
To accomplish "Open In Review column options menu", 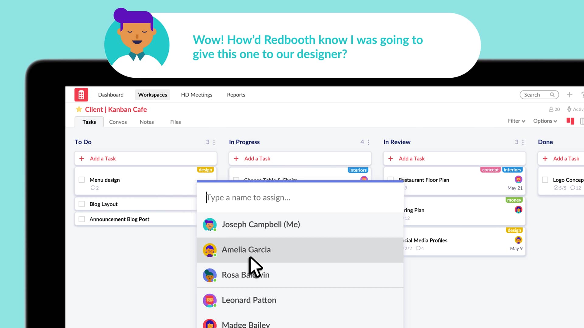I will click(x=523, y=142).
